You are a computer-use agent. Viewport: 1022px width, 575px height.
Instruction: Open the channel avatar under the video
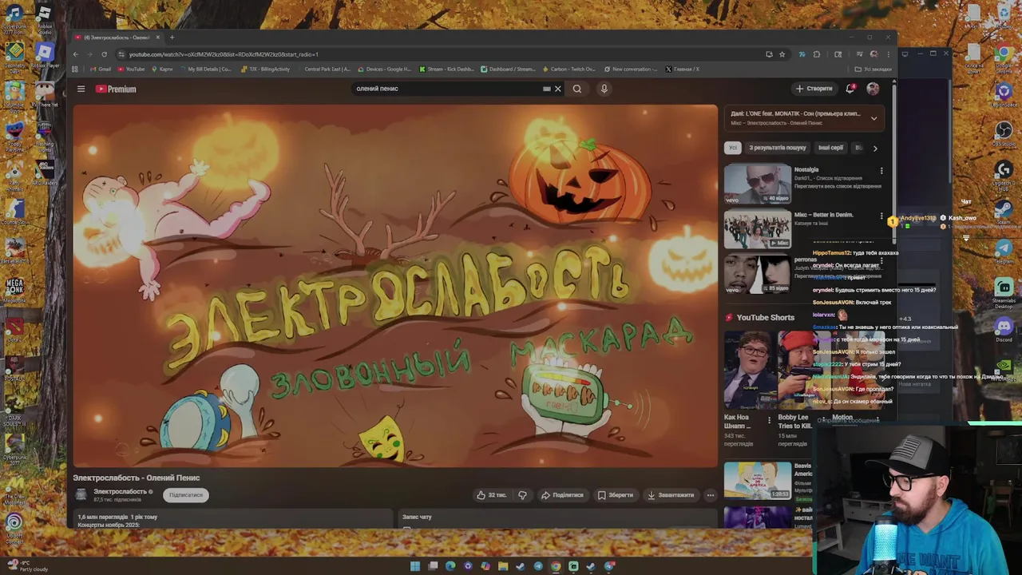81,494
